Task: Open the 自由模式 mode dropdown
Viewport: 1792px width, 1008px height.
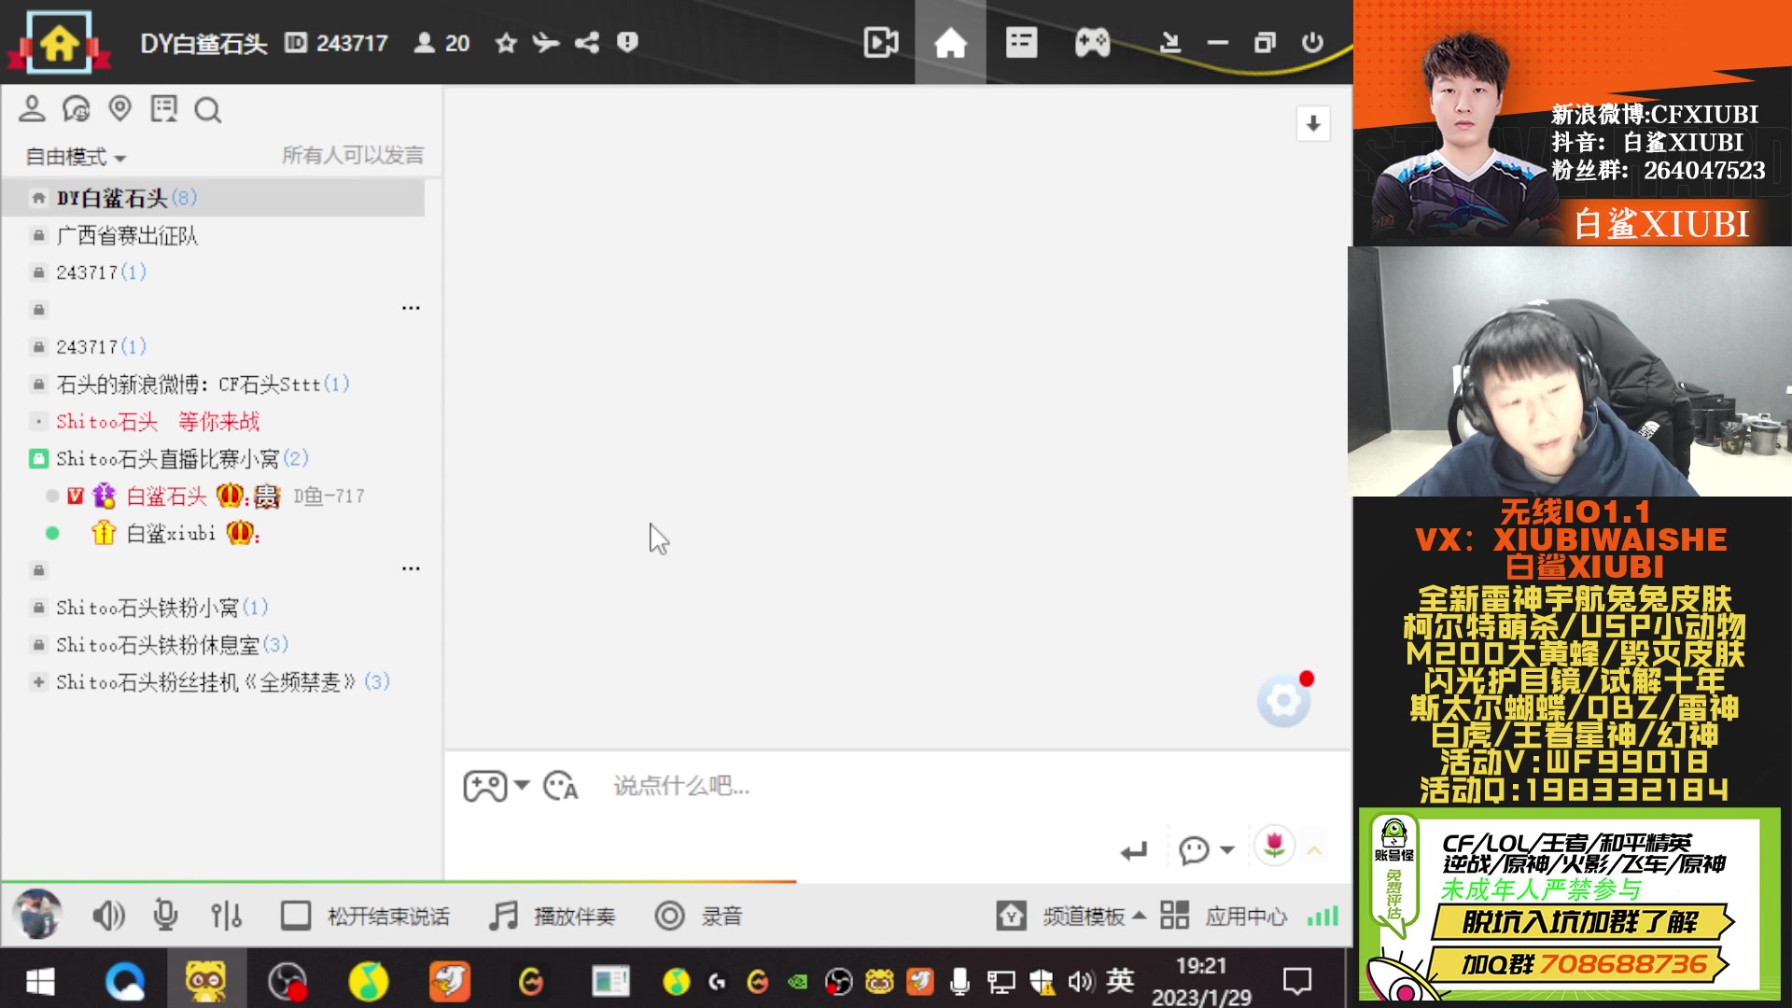Action: tap(76, 157)
